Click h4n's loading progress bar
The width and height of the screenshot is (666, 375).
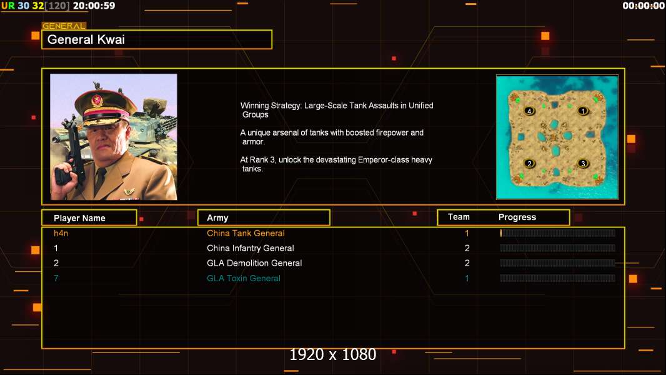pos(557,232)
